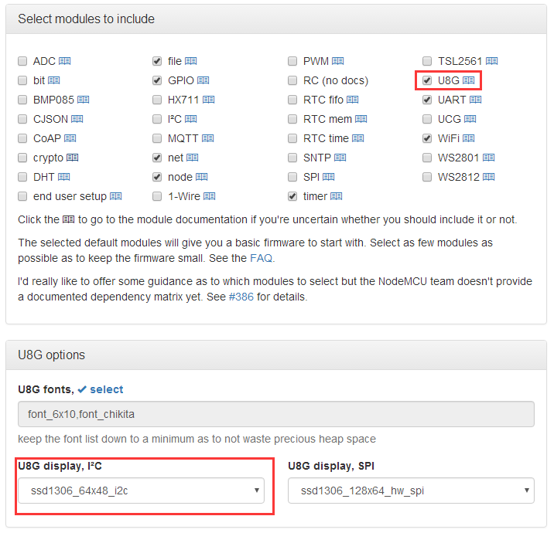Enable the I²C module checkbox
554x533 pixels.
tap(157, 119)
